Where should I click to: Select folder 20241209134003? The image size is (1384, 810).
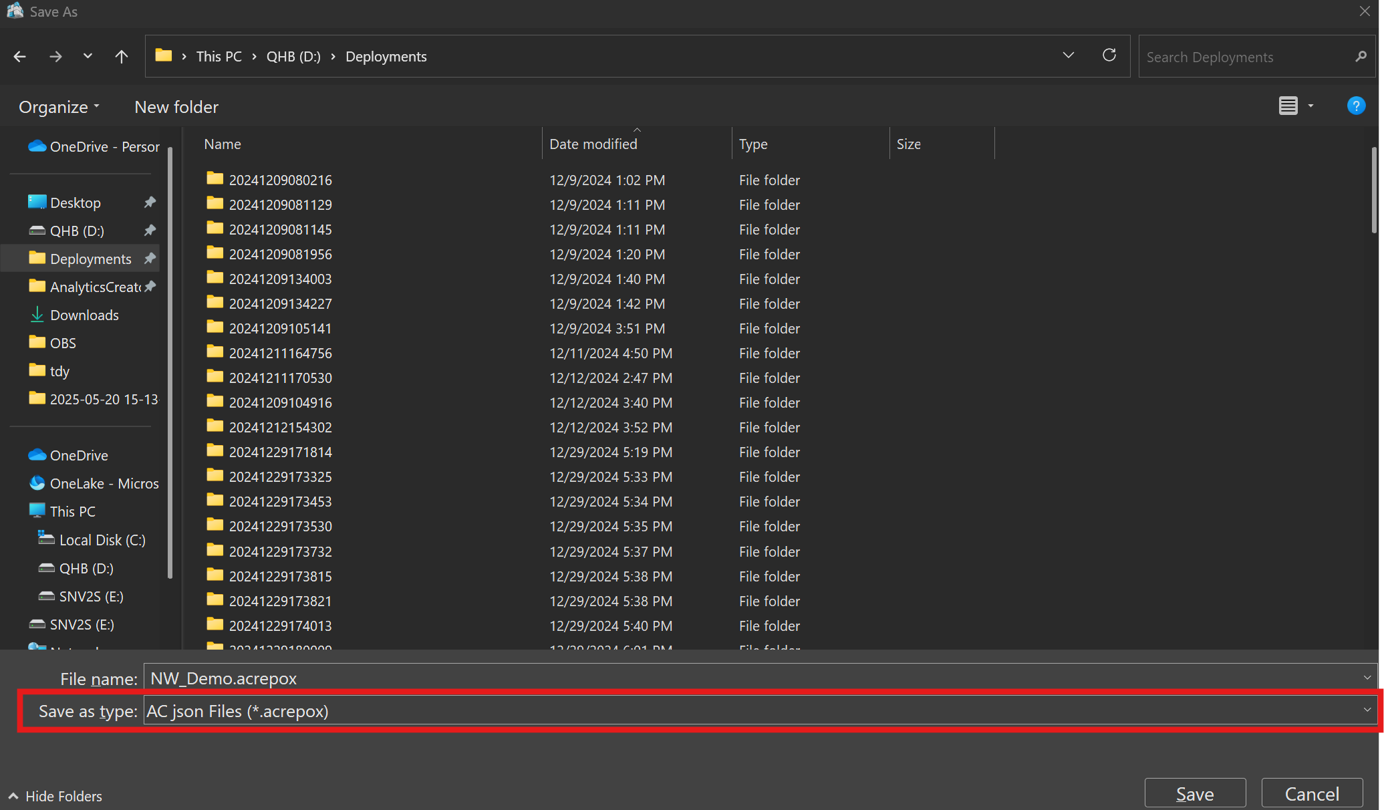[280, 279]
